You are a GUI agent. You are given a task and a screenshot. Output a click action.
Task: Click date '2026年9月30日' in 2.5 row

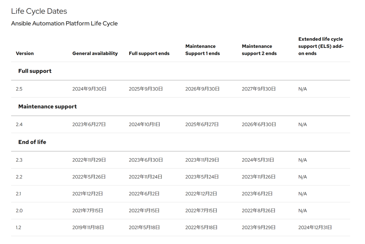pyautogui.click(x=203, y=89)
